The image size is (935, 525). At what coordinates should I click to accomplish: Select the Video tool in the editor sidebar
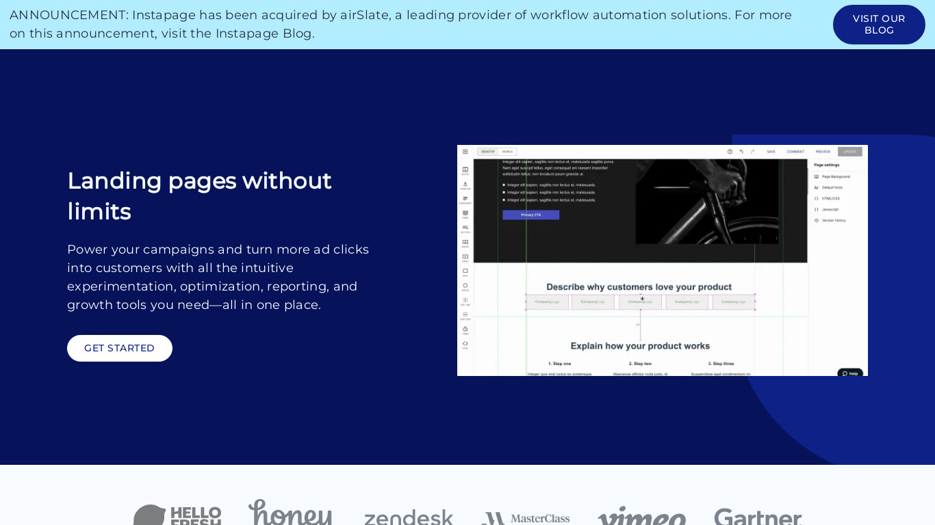pos(465,258)
